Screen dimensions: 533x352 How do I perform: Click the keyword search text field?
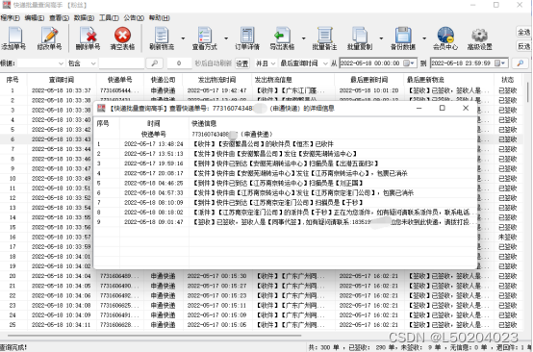[121, 63]
